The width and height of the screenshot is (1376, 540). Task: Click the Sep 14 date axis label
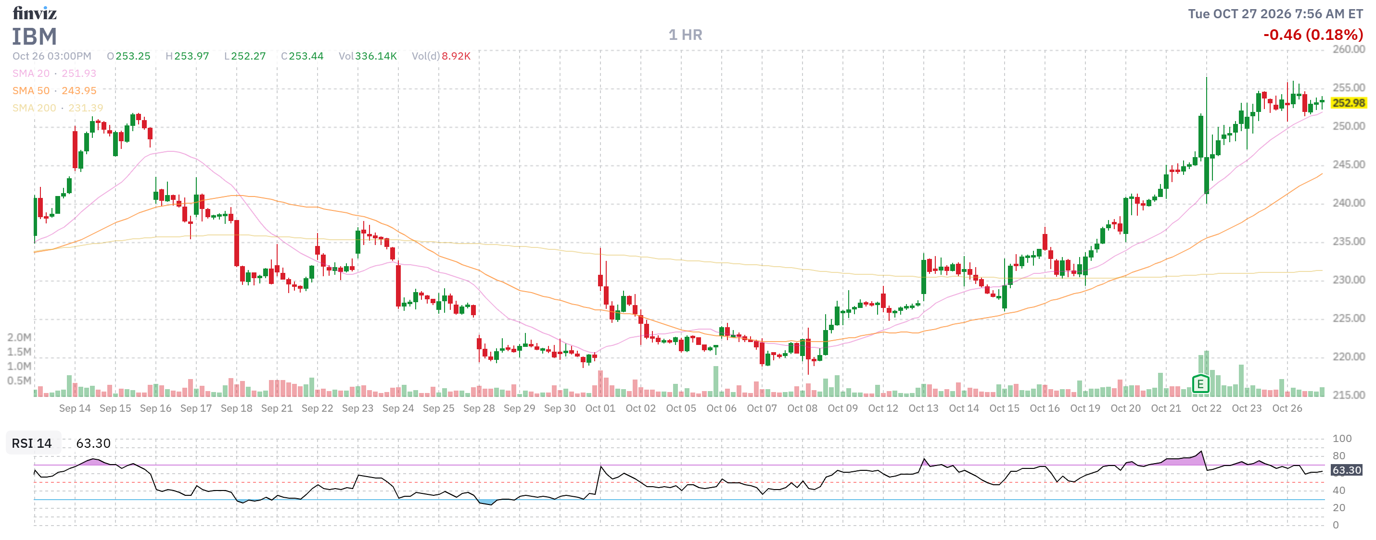[75, 408]
